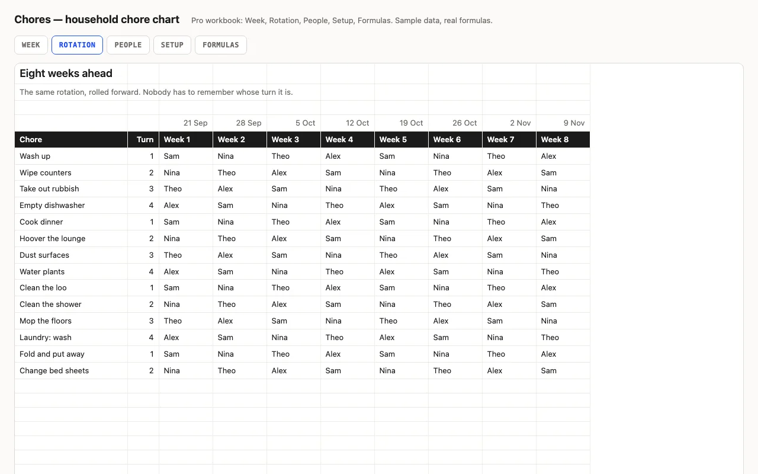Open the Formulas tab
This screenshot has width=758, height=474.
[221, 45]
